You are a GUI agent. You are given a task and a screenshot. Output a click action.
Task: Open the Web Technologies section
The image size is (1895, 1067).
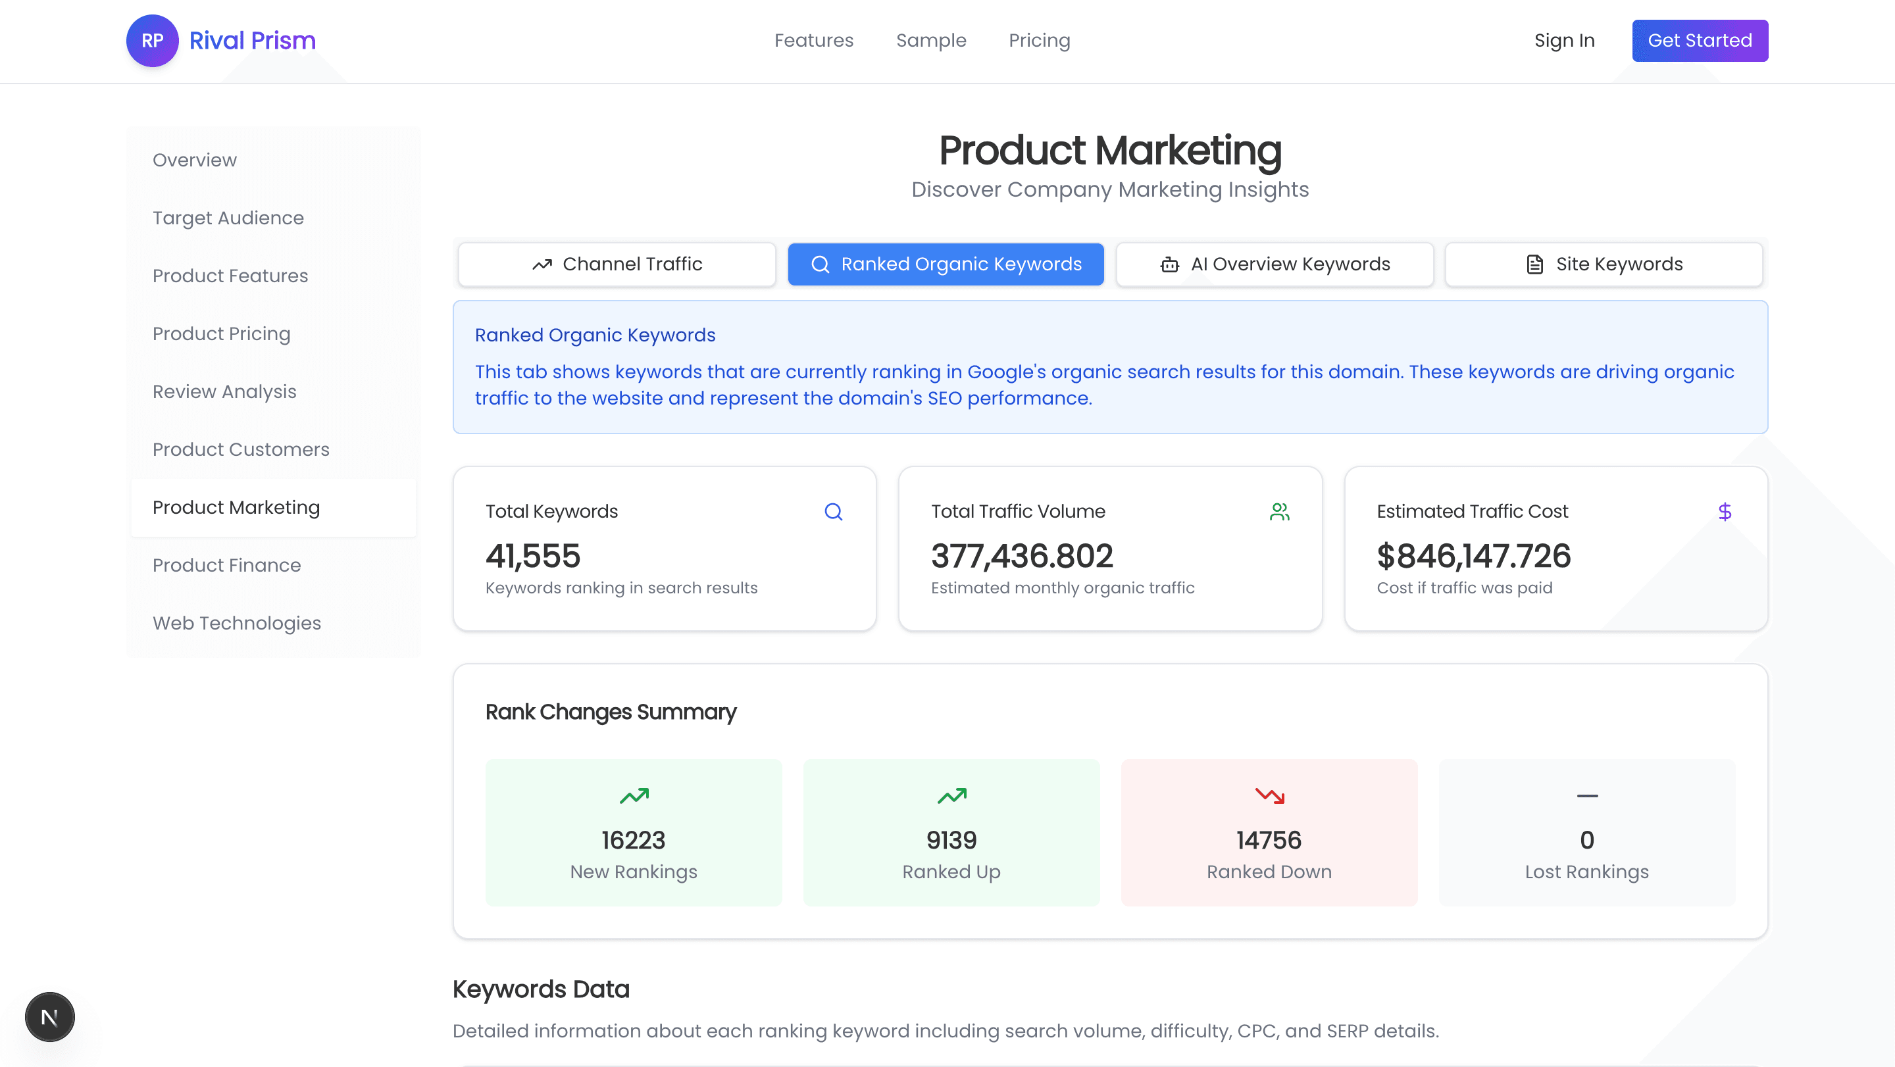[237, 623]
